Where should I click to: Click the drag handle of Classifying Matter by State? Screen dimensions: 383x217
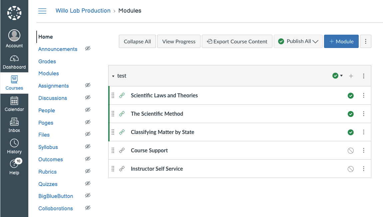point(113,132)
